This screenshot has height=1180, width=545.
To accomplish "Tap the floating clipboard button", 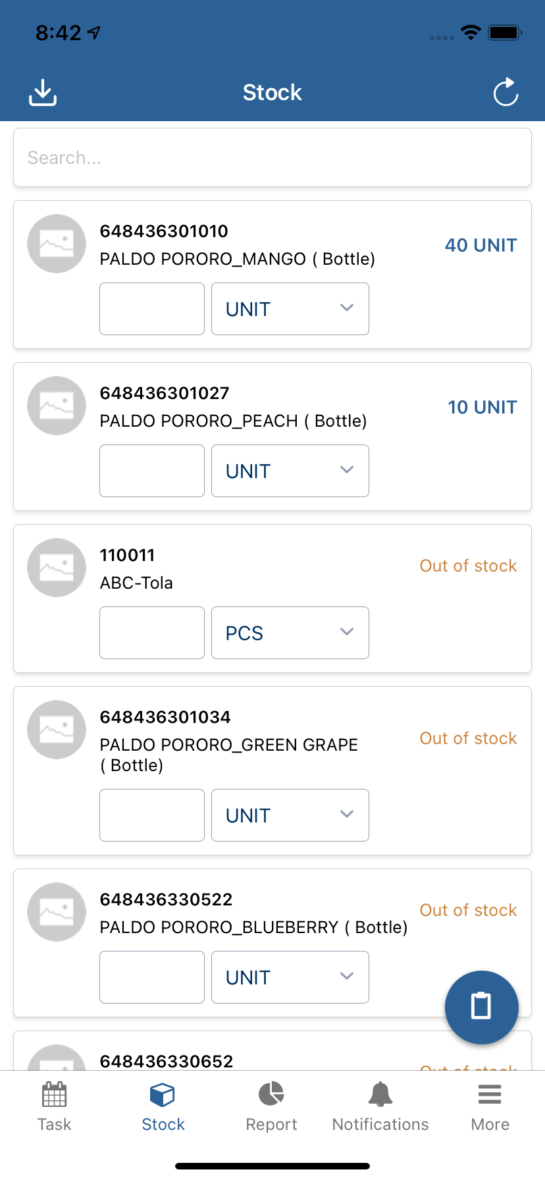I will (481, 1007).
